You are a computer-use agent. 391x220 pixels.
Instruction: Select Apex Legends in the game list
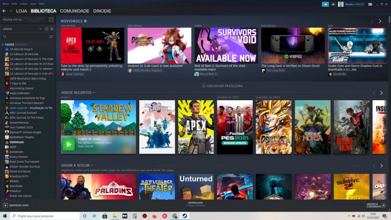19,108
